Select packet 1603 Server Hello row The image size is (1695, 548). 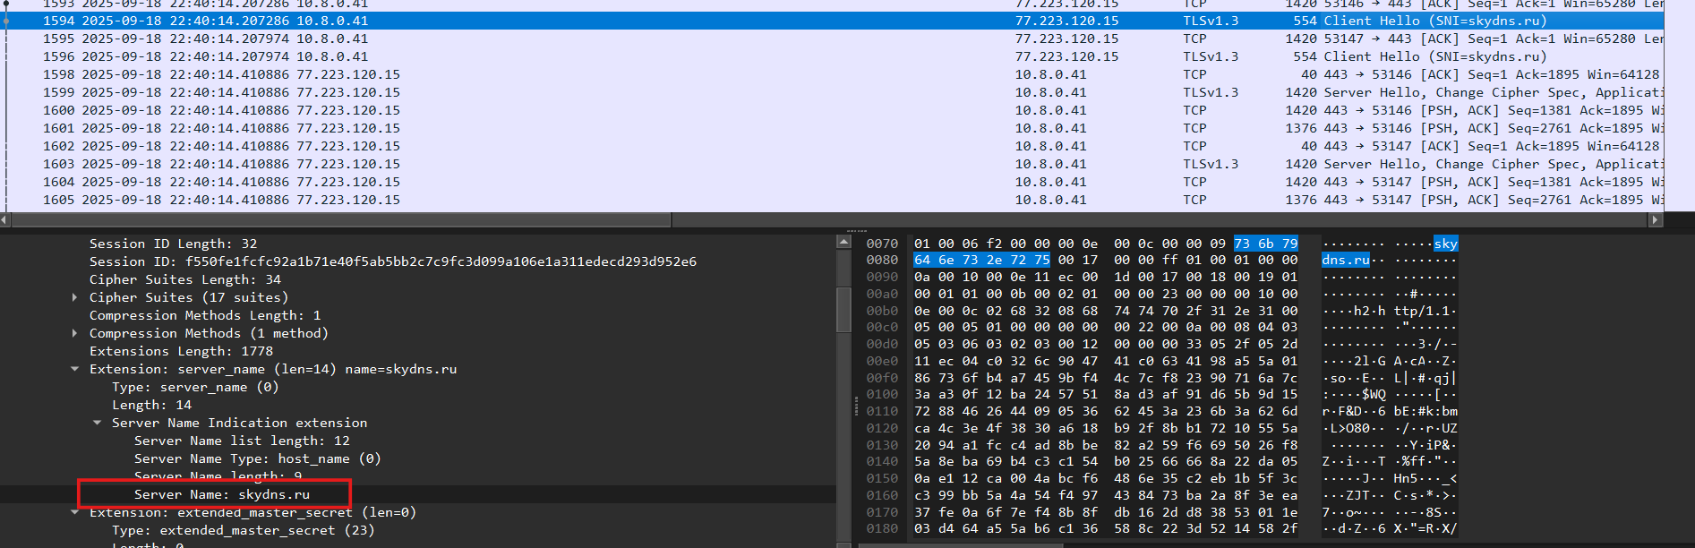pos(627,164)
